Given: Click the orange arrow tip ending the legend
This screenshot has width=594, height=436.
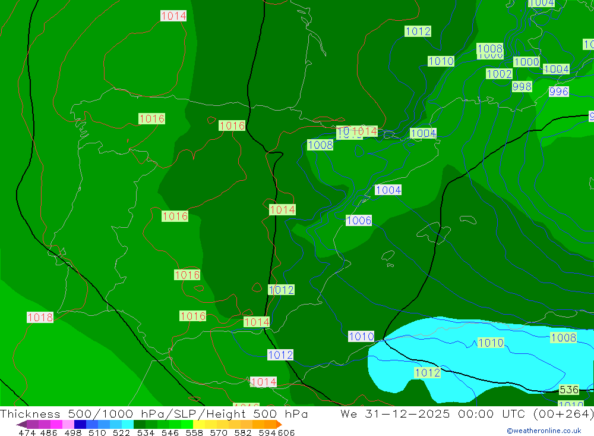Looking at the screenshot, I should 279,424.
